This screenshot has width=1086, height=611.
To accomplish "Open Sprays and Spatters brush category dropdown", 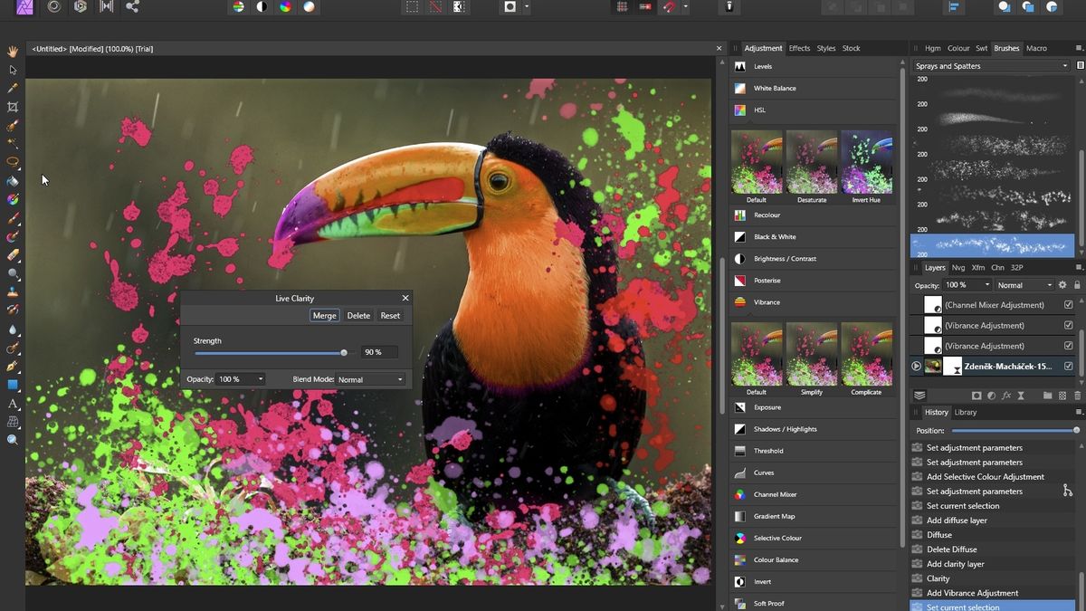I will click(x=992, y=66).
